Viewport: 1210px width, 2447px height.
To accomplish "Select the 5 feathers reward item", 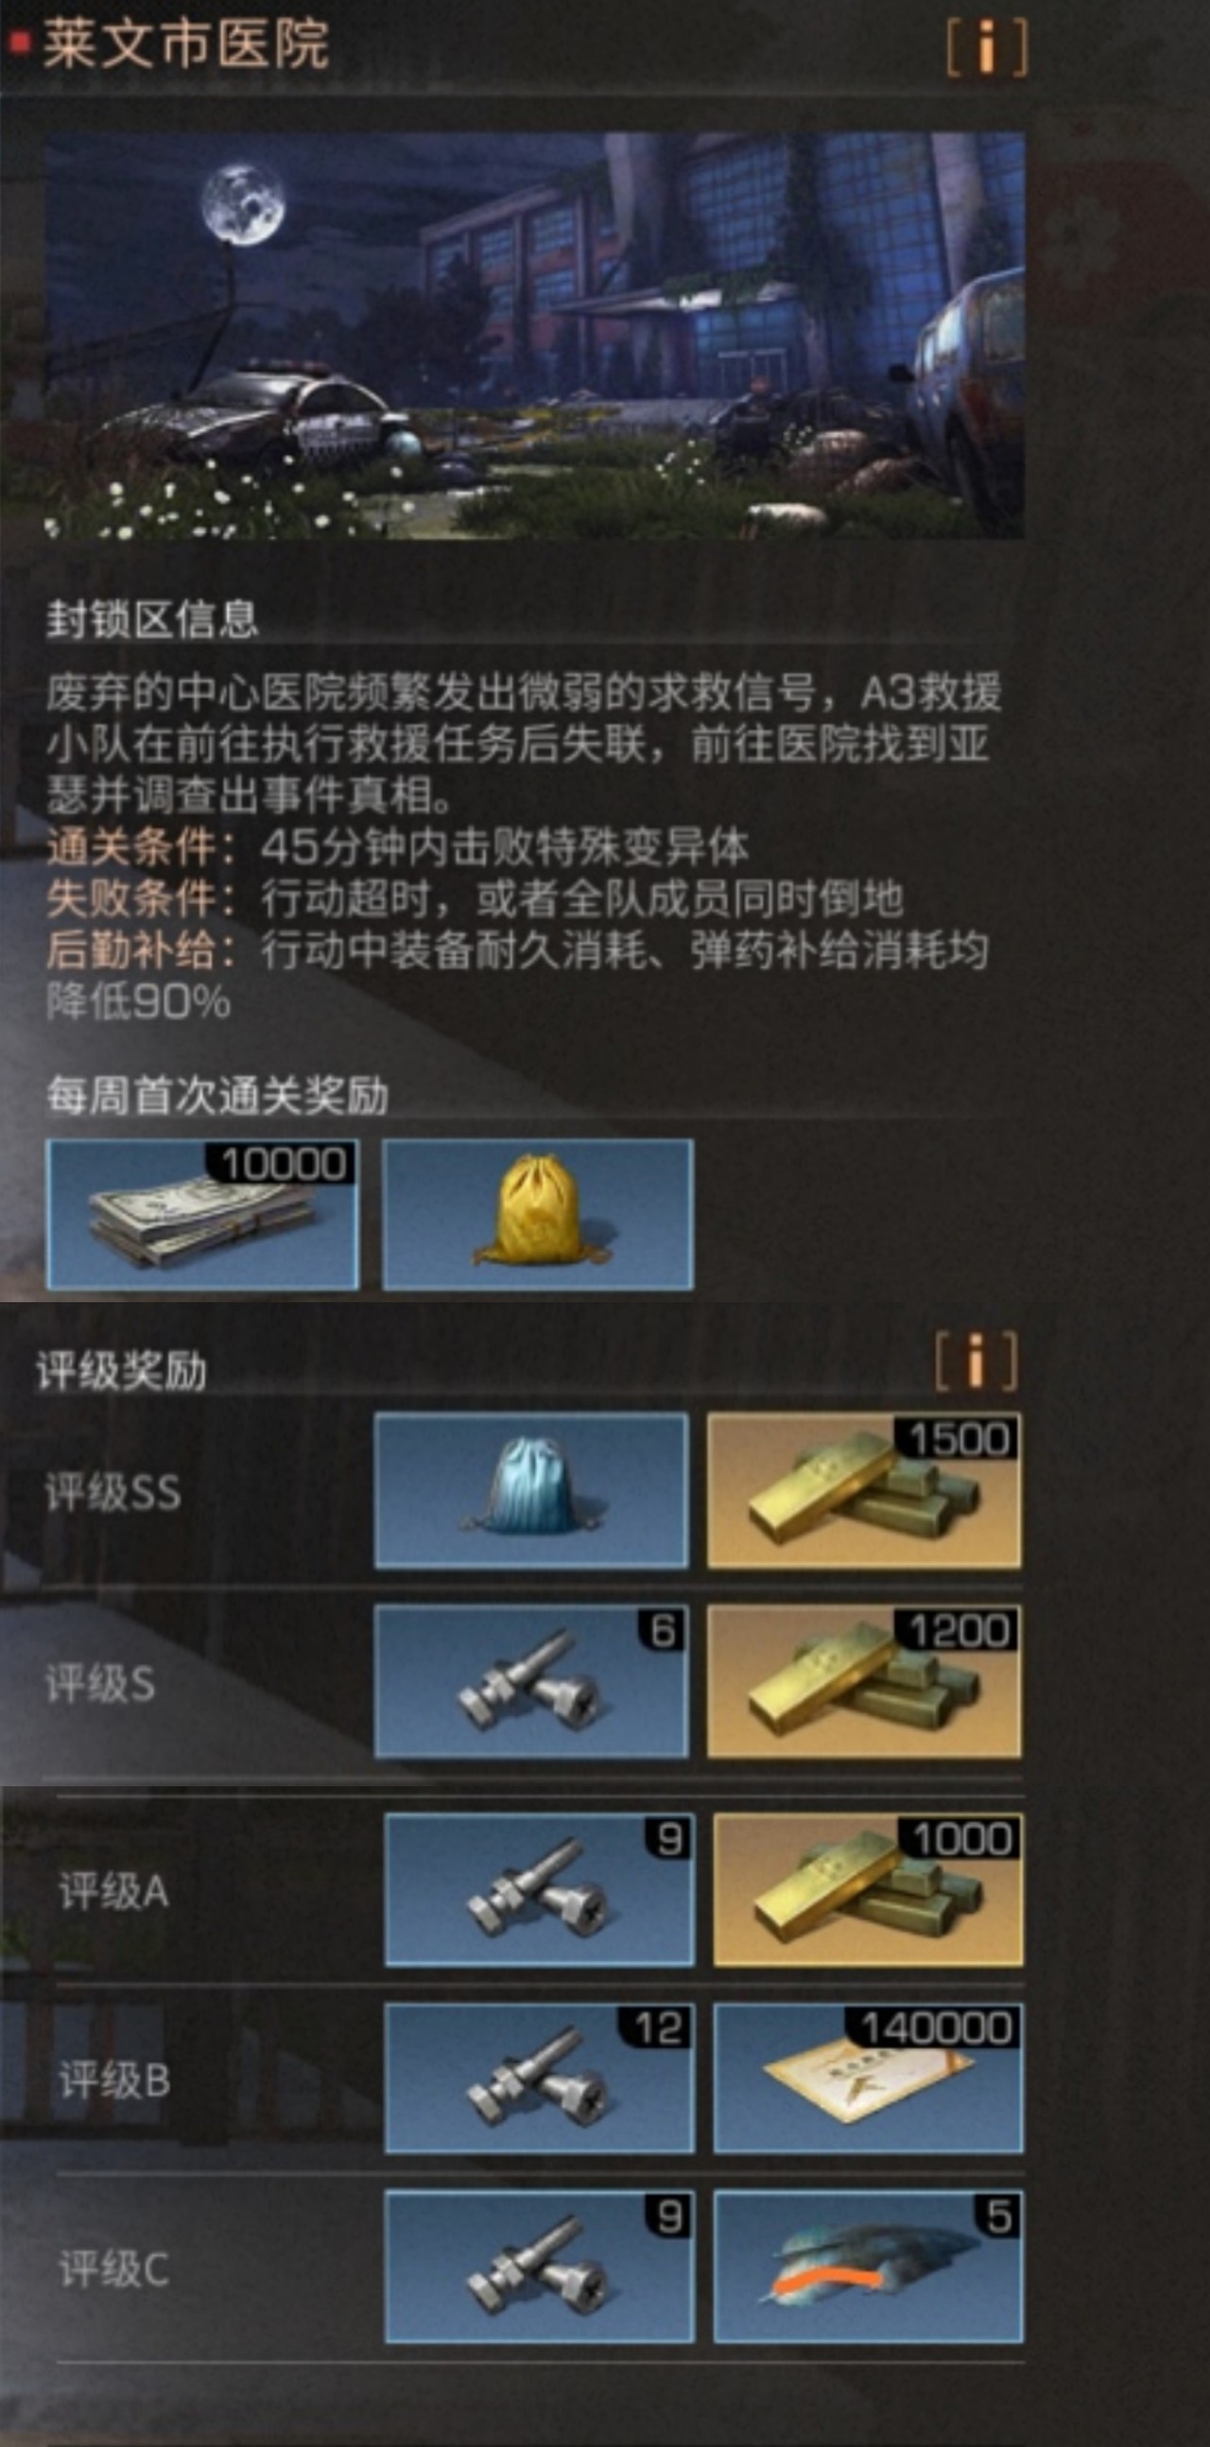I will 868,2266.
